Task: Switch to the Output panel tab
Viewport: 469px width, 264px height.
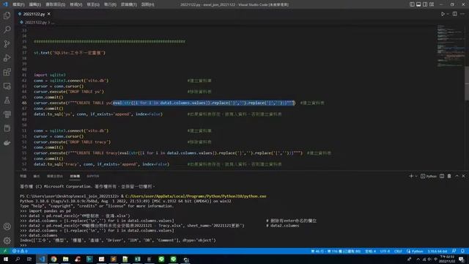Action: (x=37, y=176)
